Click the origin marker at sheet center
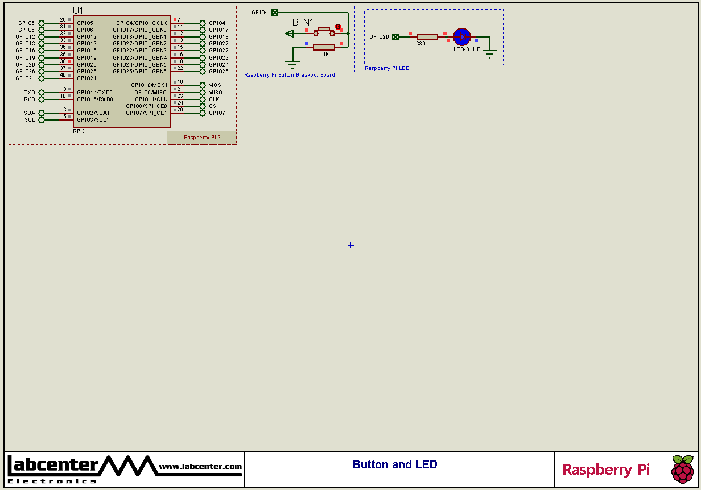701x490 pixels. coord(351,245)
